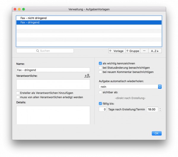178x157 pixels.
Task: Enable 'bei neuem Kommentar benachrichtigen'
Action: [x=100, y=72]
